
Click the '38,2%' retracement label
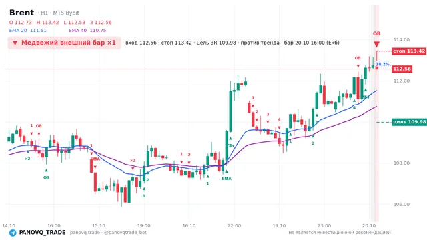pyautogui.click(x=382, y=64)
